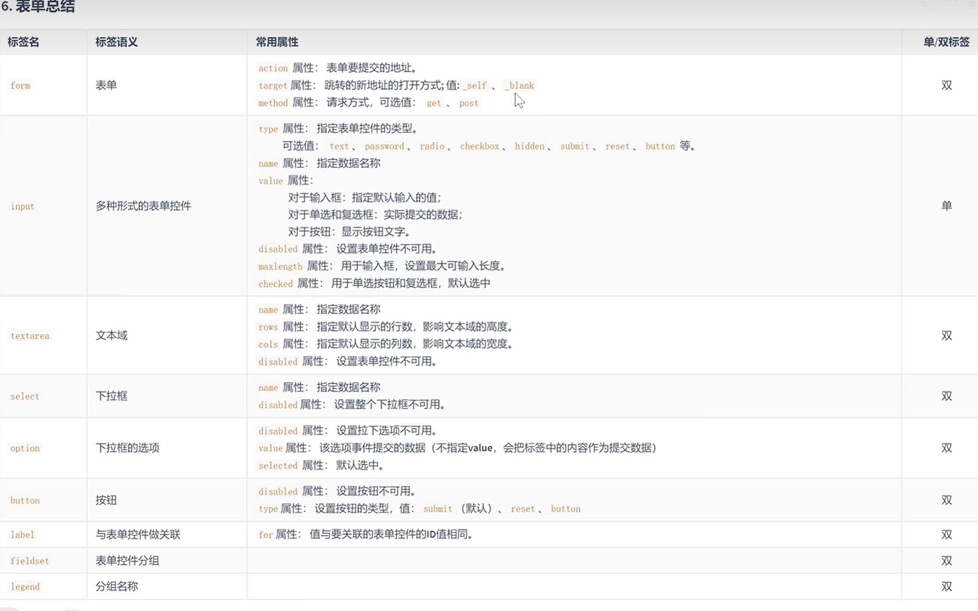Click the "form" tag name in first column
978x611 pixels.
click(21, 86)
